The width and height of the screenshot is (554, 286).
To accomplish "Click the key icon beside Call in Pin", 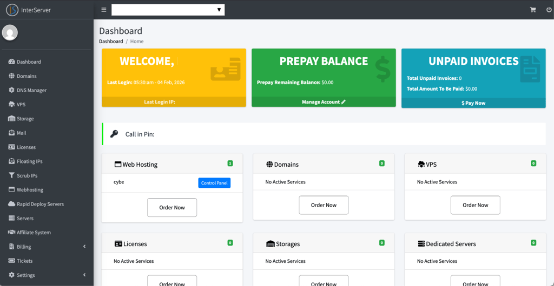I will [x=114, y=134].
